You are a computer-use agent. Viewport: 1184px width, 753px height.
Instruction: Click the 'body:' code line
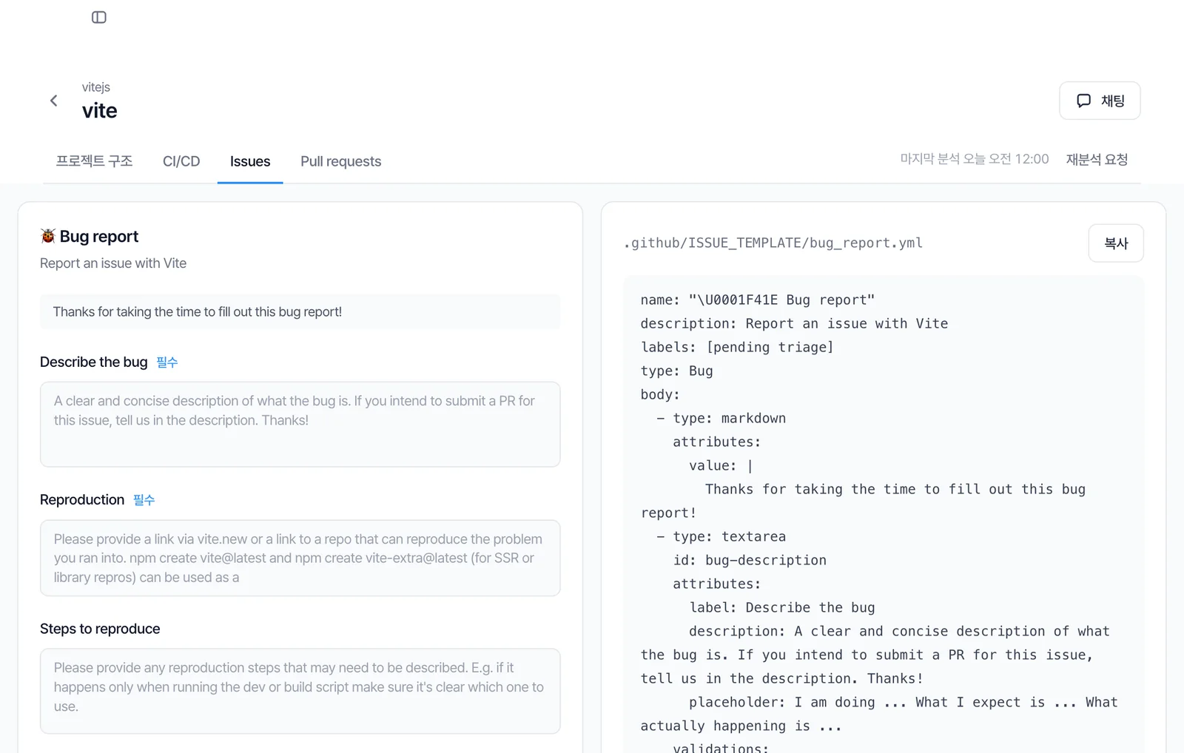660,394
